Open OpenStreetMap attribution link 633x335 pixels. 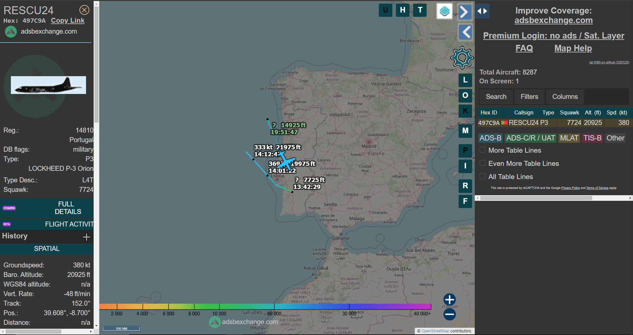point(435,331)
